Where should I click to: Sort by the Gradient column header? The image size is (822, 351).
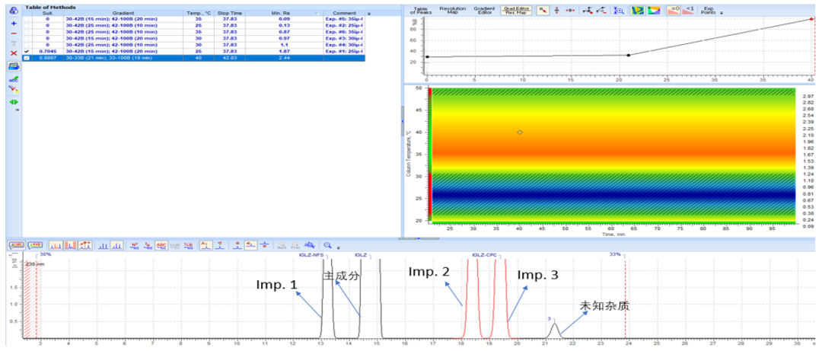123,13
